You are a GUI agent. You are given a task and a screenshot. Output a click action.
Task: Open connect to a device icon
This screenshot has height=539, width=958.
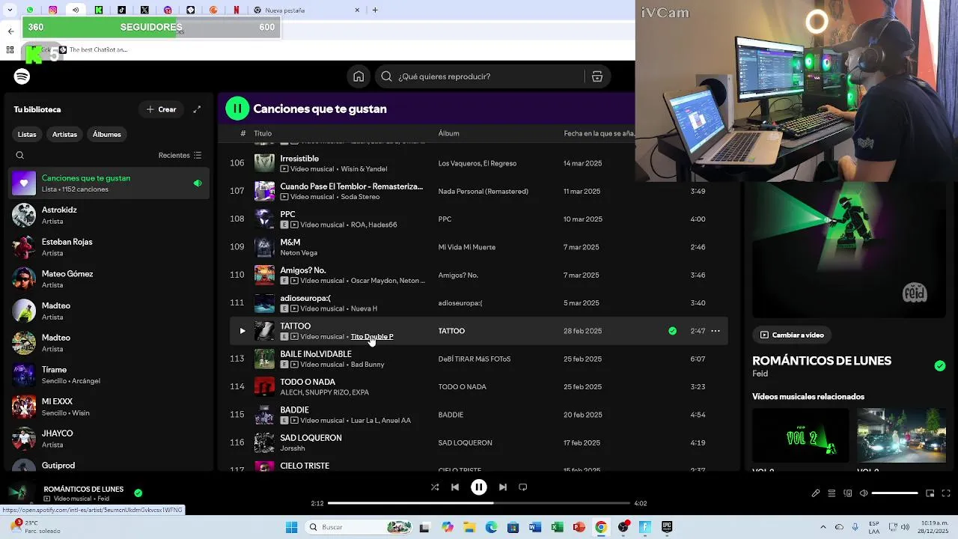click(848, 493)
